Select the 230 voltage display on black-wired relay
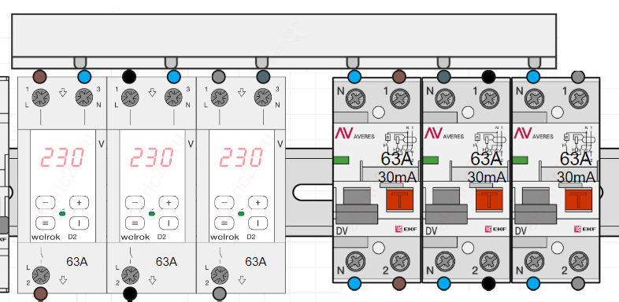This screenshot has width=619, height=302. 152,157
